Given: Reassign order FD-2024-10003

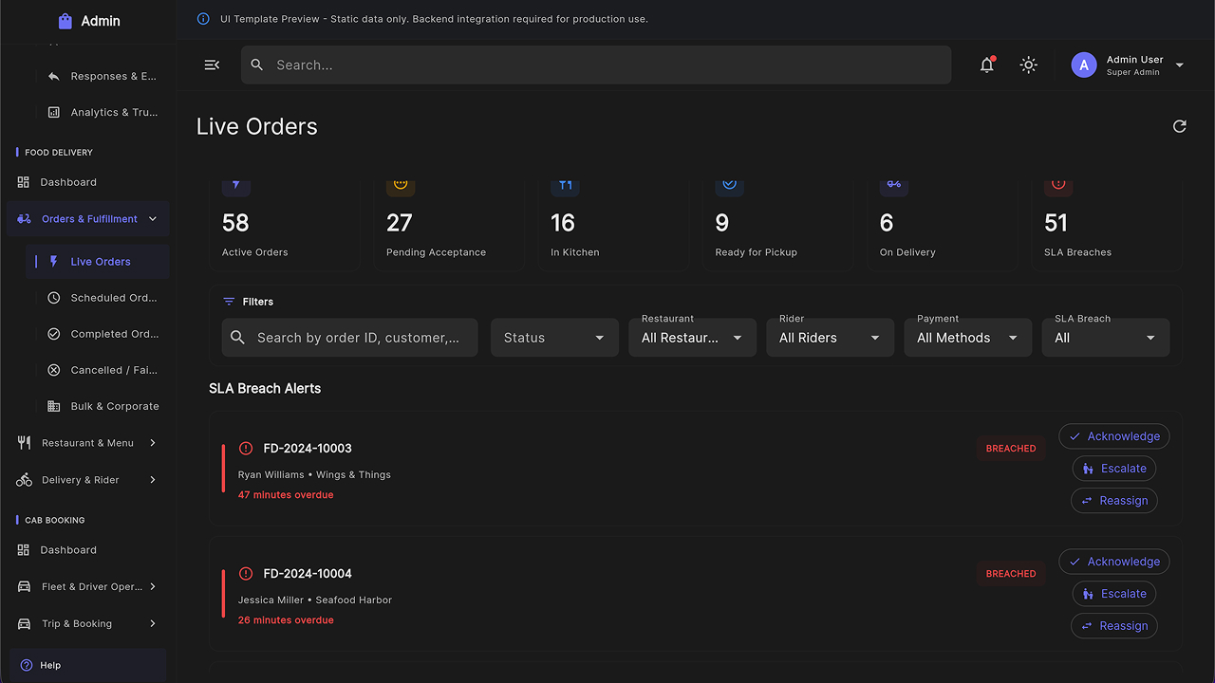Looking at the screenshot, I should (x=1114, y=501).
